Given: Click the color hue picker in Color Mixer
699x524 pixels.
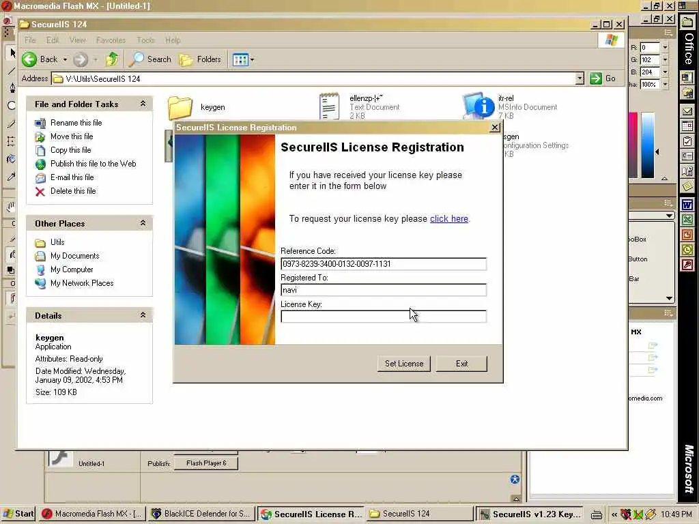Looking at the screenshot, I should [633, 145].
